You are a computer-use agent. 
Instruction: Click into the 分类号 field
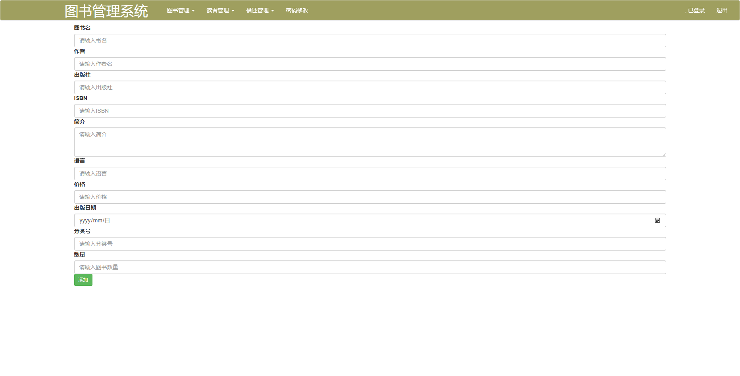[370, 244]
